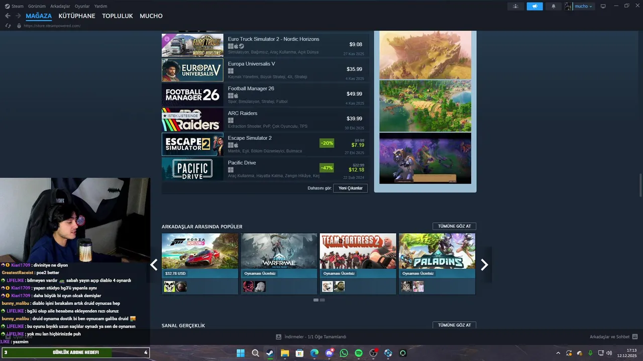The width and height of the screenshot is (643, 361).
Task: Open the Görünüm menu
Action: [x=37, y=6]
